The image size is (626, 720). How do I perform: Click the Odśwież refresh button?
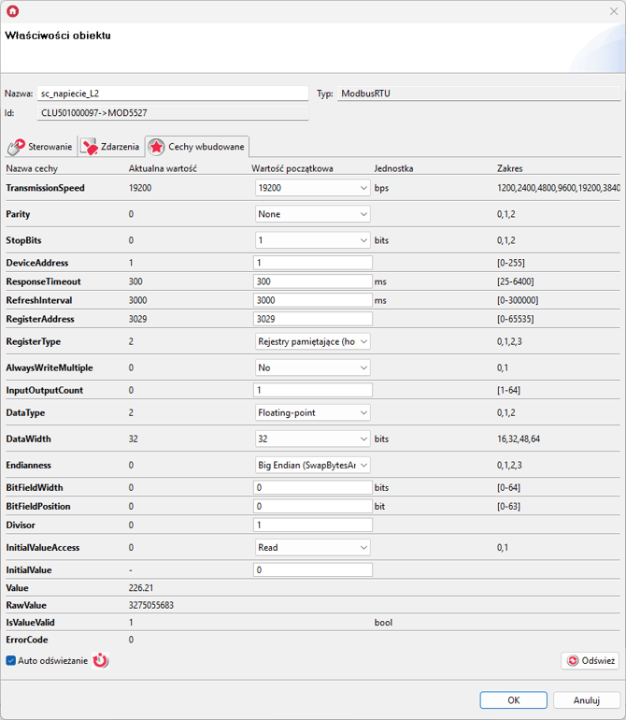[590, 660]
